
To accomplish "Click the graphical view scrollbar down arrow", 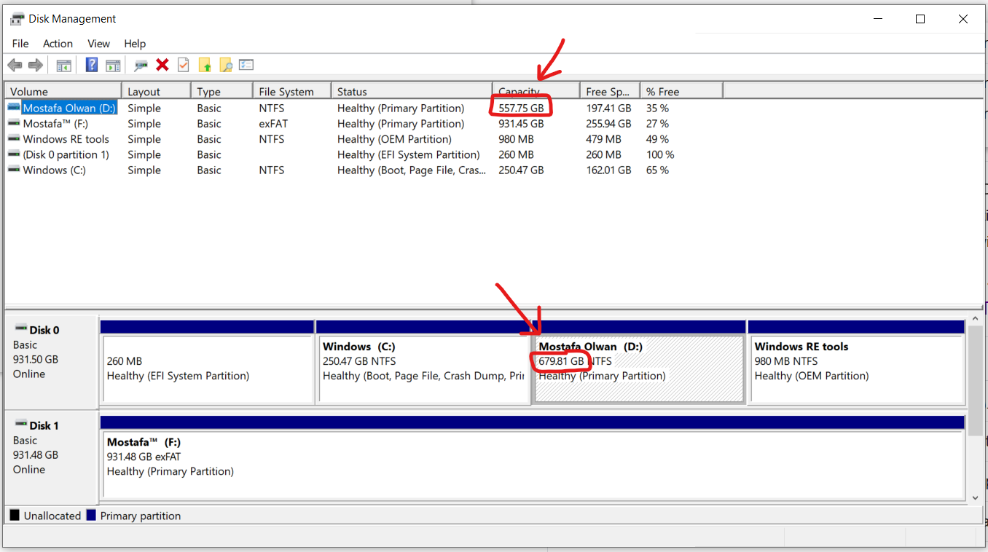I will (976, 497).
